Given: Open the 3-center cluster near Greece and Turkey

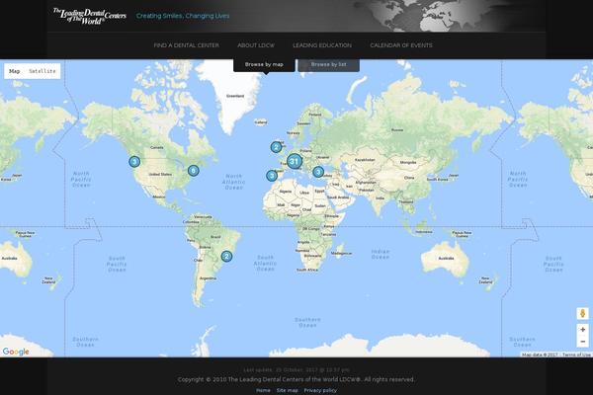Looking at the screenshot, I should 318,172.
